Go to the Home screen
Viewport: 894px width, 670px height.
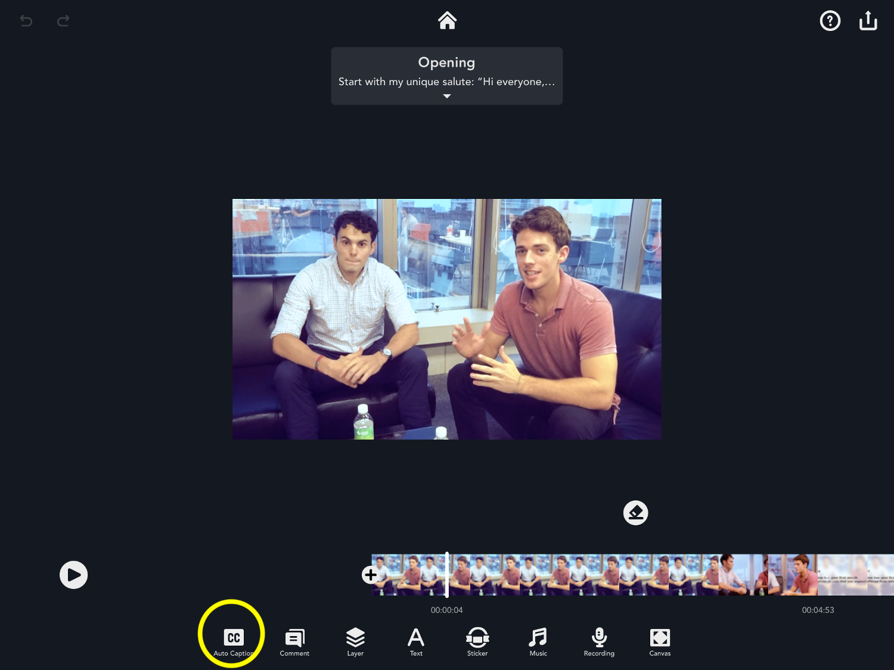click(447, 21)
